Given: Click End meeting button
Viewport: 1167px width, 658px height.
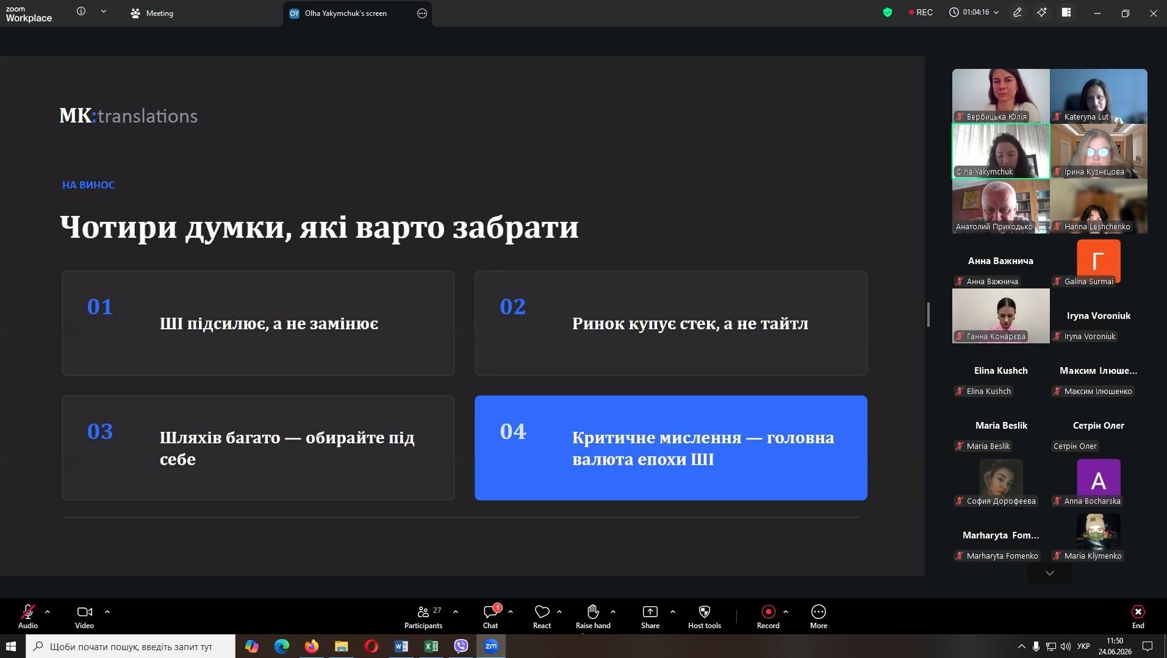Looking at the screenshot, I should pyautogui.click(x=1138, y=616).
